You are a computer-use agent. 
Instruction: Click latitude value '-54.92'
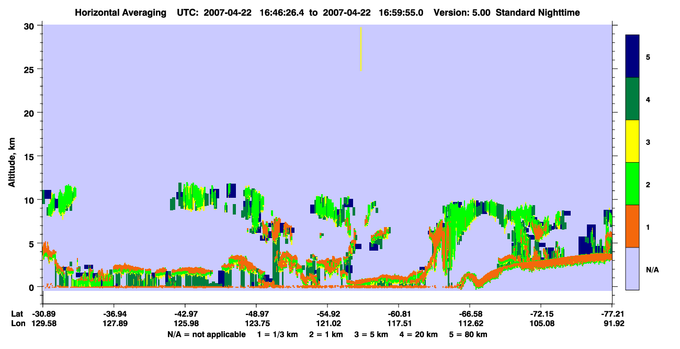[327, 314]
